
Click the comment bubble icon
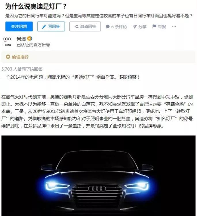coord(108,27)
